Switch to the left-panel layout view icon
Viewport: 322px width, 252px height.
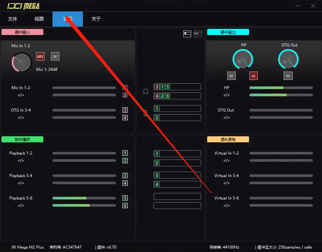click(187, 34)
